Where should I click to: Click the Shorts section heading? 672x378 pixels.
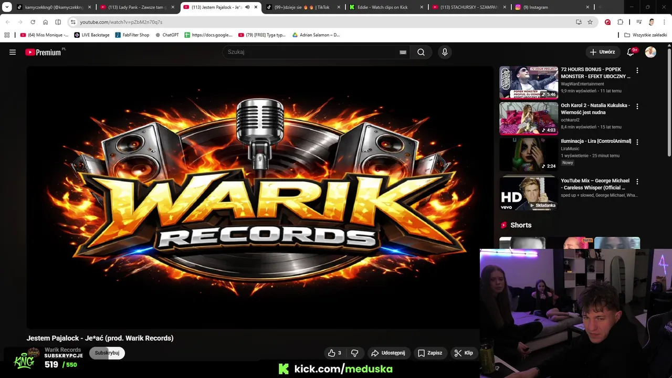521,225
